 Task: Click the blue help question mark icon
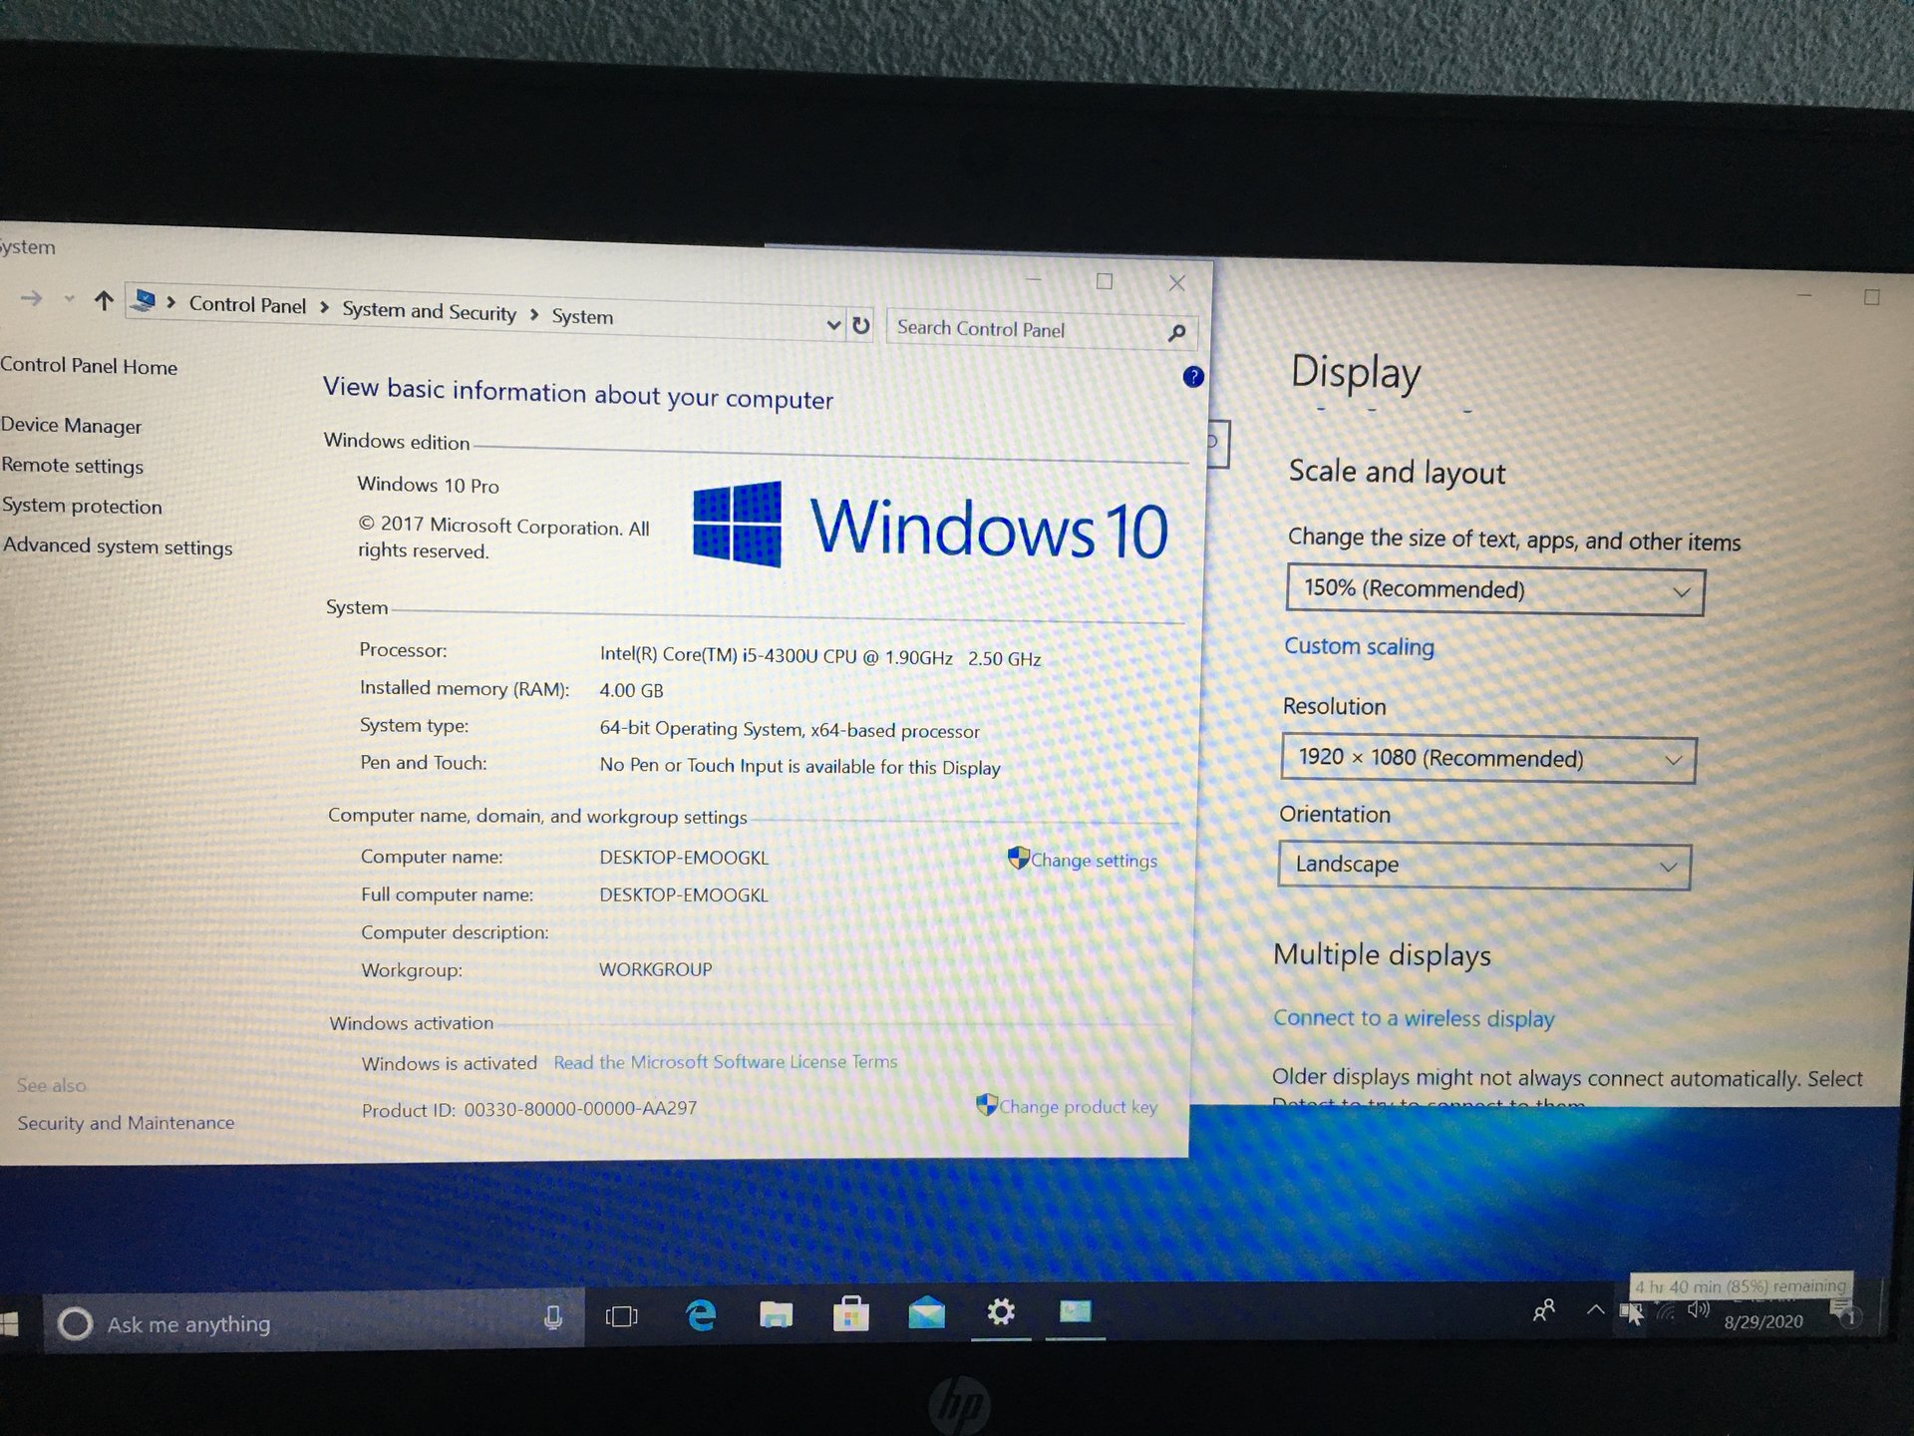click(x=1192, y=377)
